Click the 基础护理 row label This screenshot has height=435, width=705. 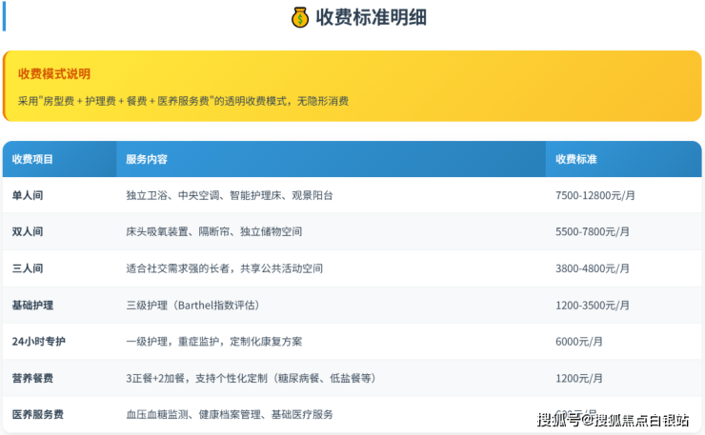point(32,305)
